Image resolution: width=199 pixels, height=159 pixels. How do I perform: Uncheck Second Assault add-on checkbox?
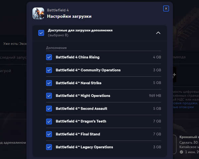pyautogui.click(x=49, y=109)
